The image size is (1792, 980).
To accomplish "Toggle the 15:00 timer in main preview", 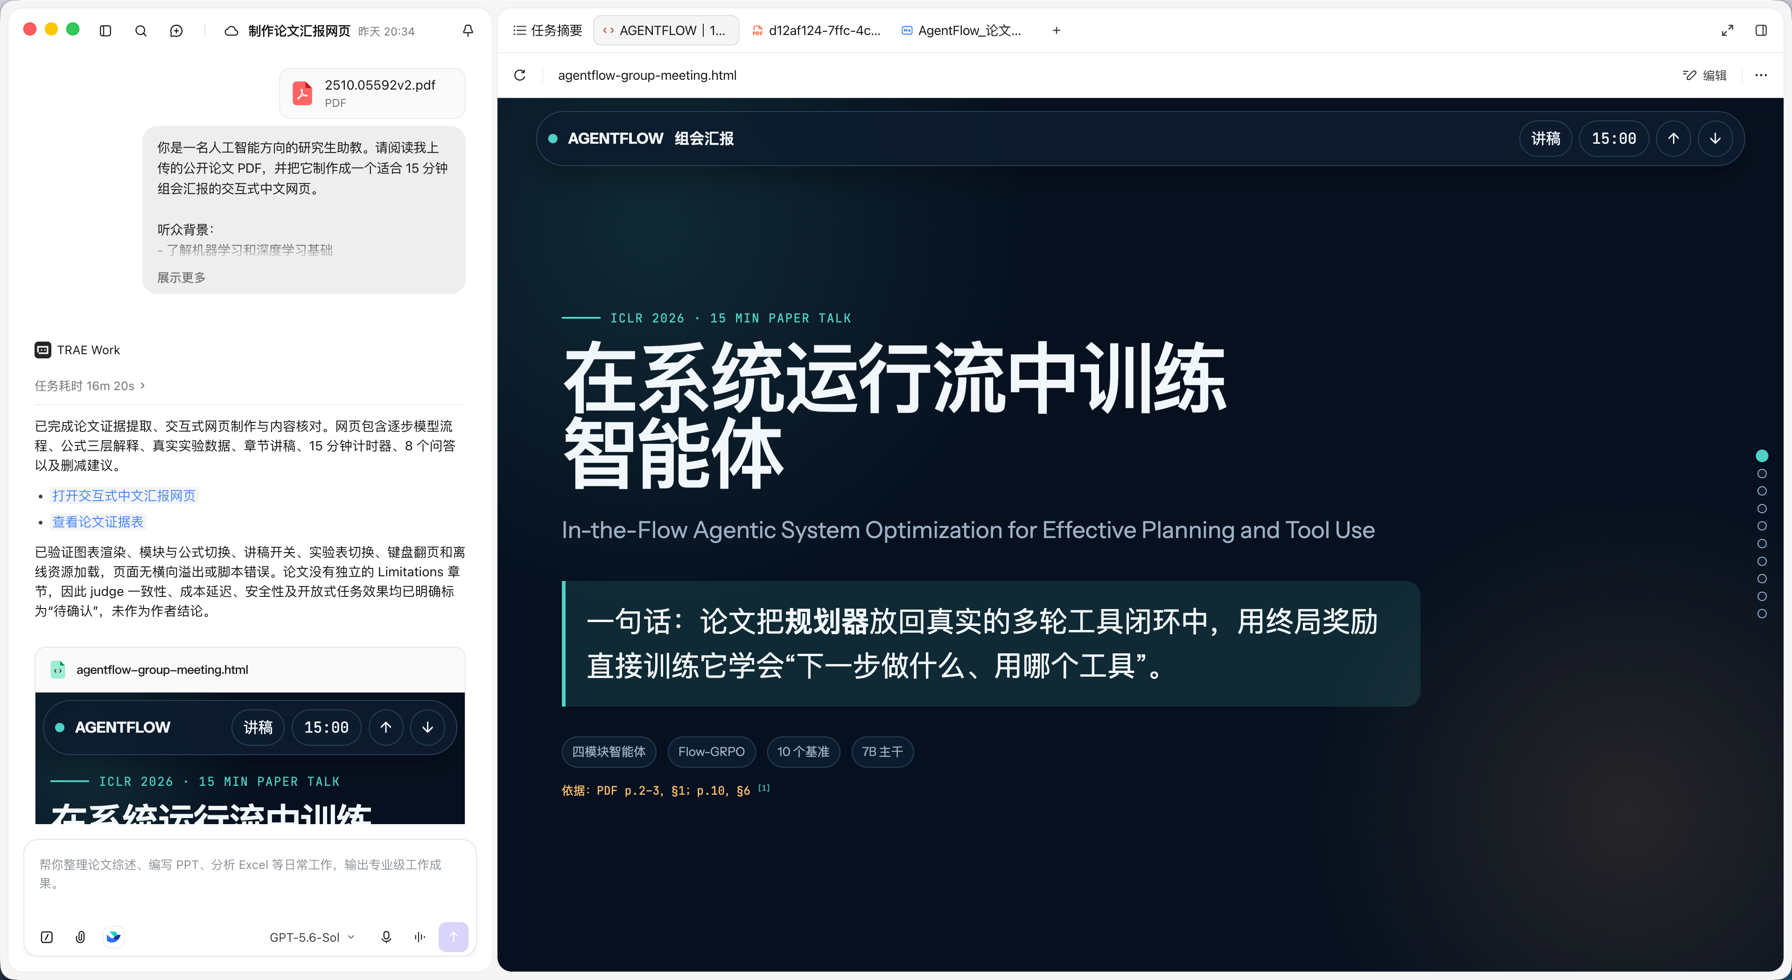I will coord(1613,139).
